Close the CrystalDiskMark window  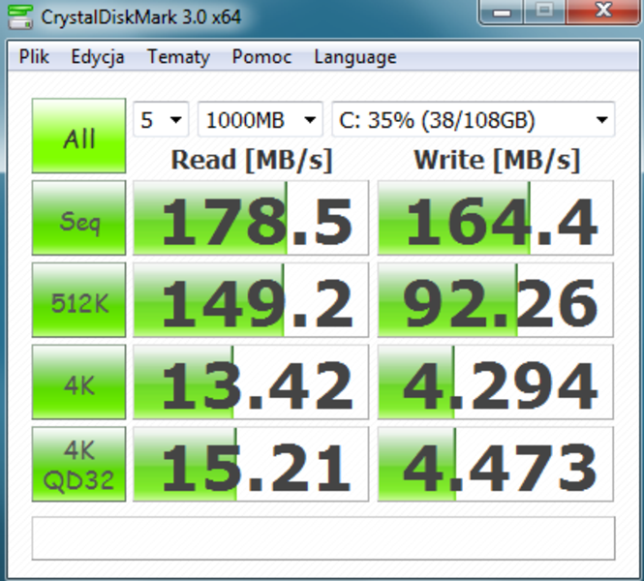tap(603, 12)
